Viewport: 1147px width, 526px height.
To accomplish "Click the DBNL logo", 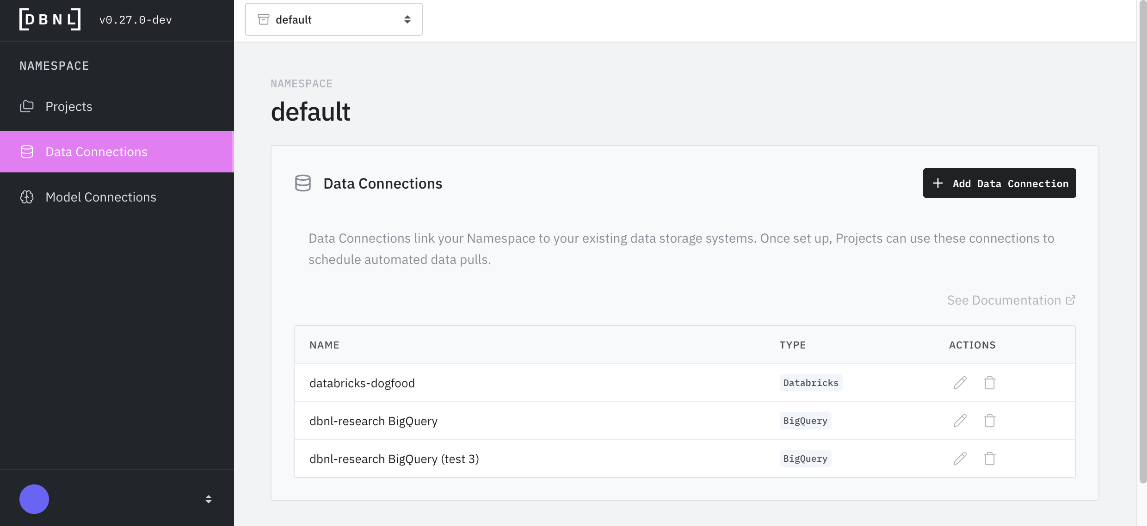I will [x=50, y=19].
